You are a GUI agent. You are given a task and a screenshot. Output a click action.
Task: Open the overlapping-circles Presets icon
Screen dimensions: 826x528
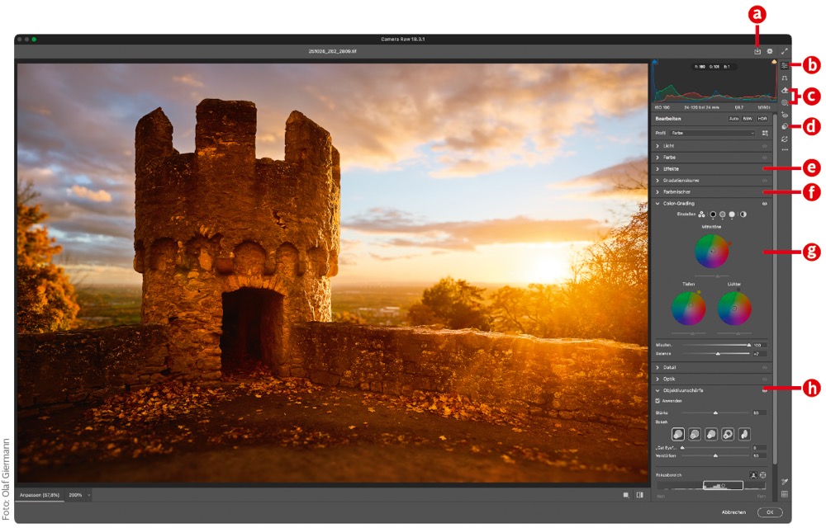pos(785,127)
